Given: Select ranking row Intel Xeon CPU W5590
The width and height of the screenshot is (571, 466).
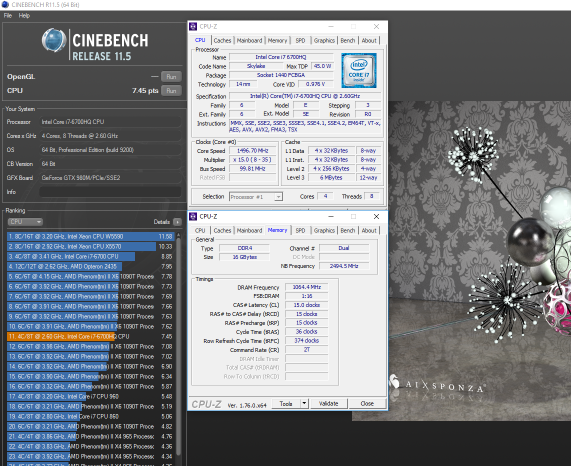Looking at the screenshot, I should click(90, 236).
